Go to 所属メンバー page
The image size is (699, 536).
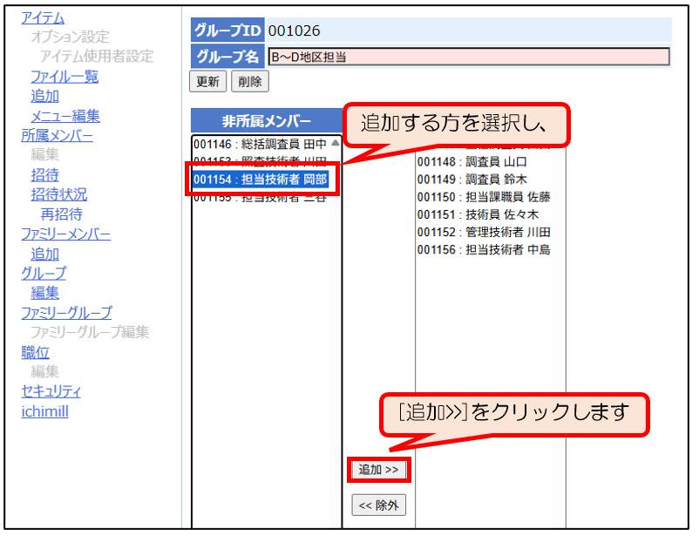57,135
